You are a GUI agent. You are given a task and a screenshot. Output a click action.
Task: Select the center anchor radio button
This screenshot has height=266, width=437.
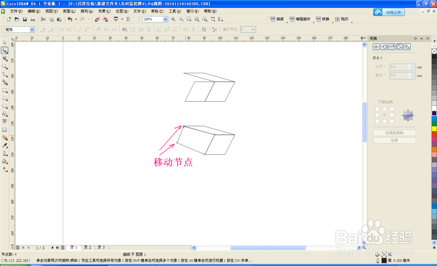point(385,114)
